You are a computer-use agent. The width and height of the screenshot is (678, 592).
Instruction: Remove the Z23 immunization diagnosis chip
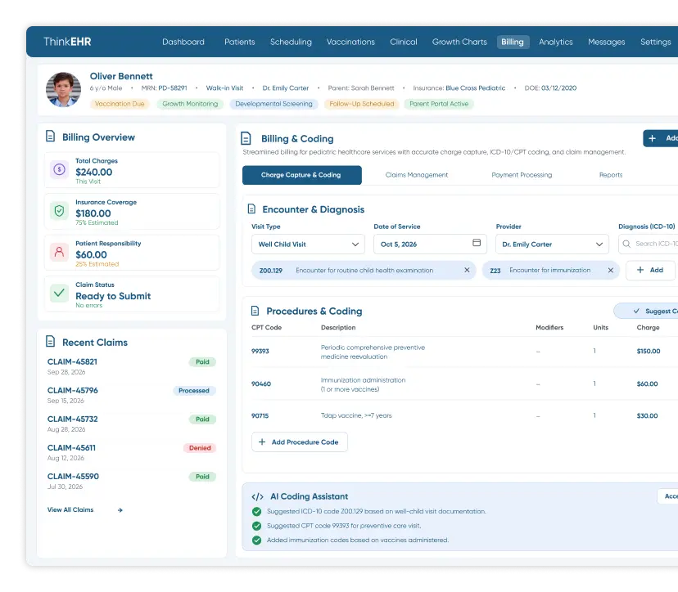pos(611,271)
